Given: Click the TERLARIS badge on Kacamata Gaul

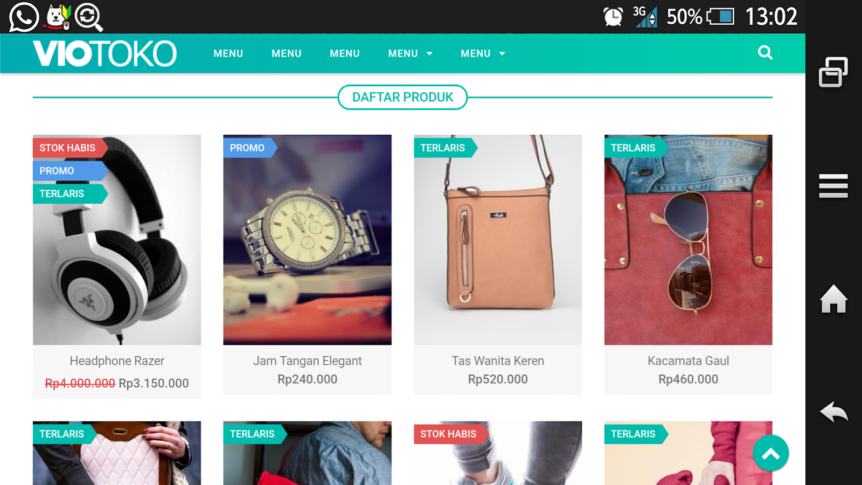Looking at the screenshot, I should click(x=636, y=148).
